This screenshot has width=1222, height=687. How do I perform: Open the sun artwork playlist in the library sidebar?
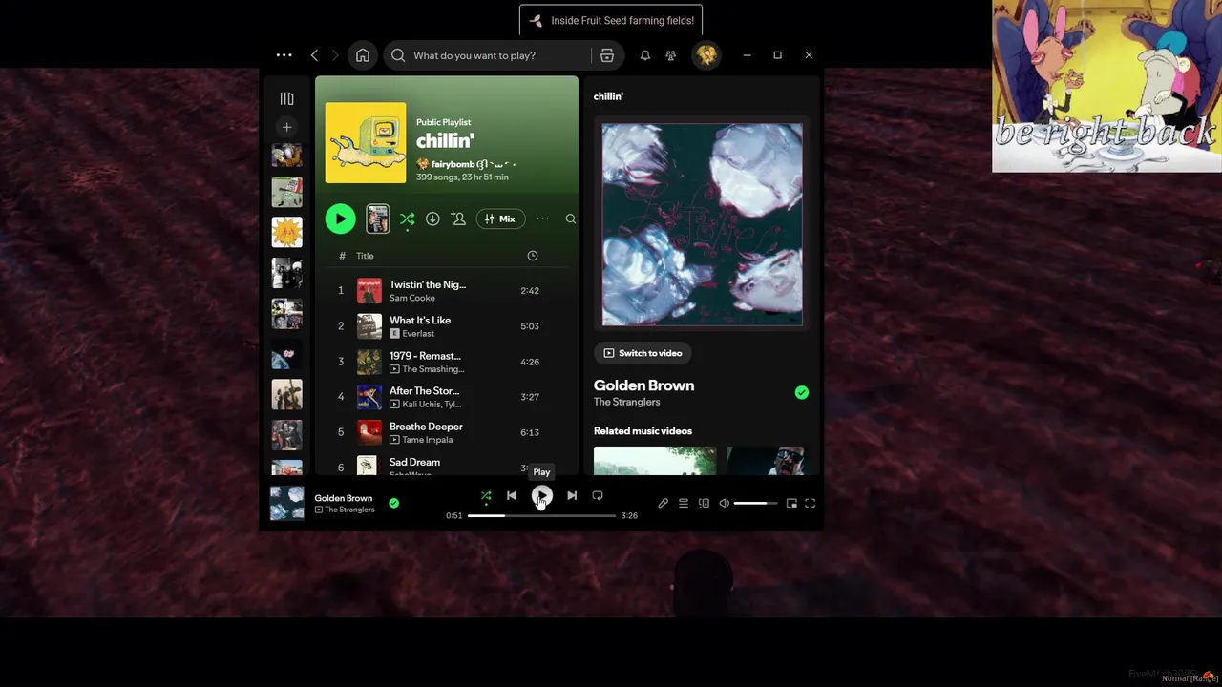(286, 232)
